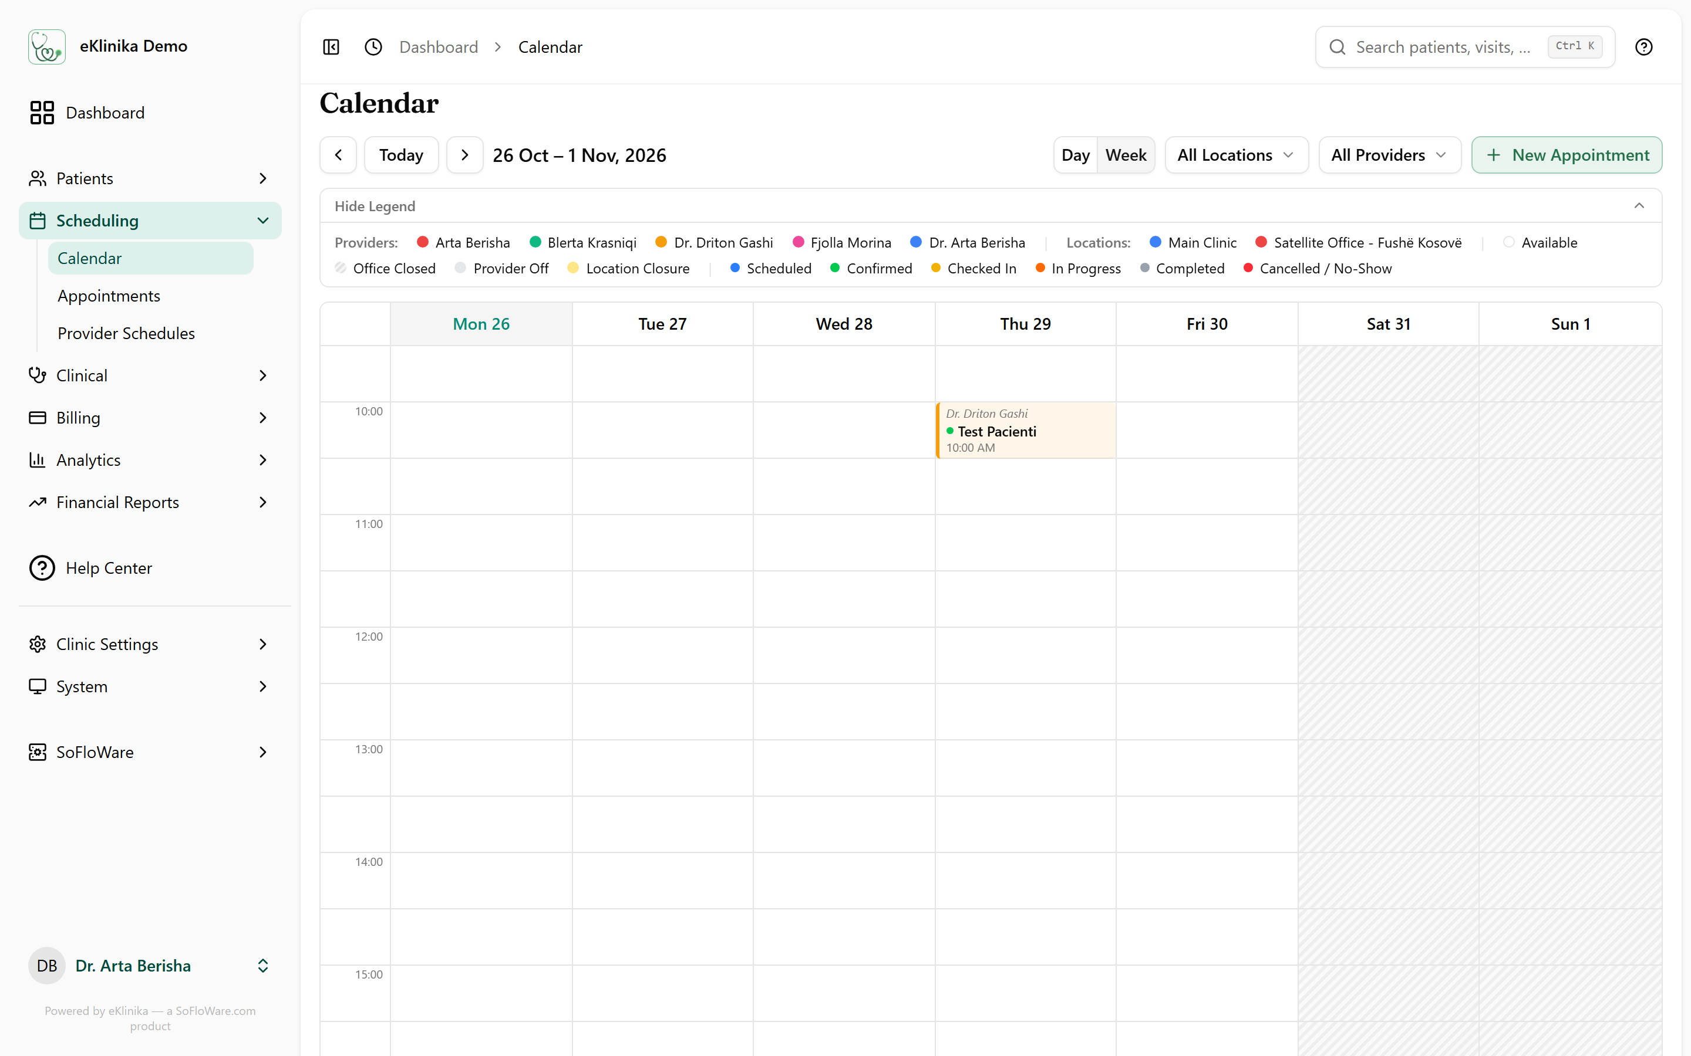
Task: Click the Sat 31 day header
Action: click(x=1389, y=324)
